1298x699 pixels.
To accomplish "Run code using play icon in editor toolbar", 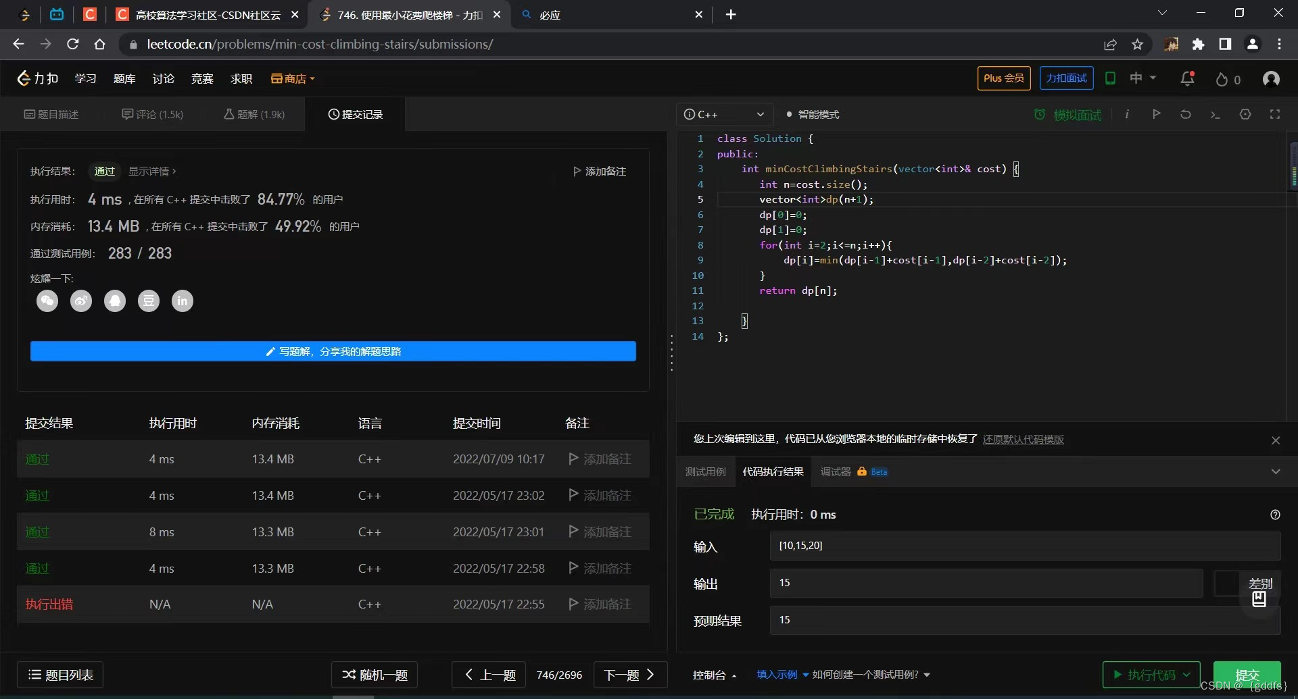I will click(1156, 114).
